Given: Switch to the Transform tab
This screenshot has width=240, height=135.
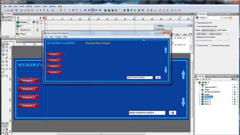Looking at the screenshot, I should (212, 14).
